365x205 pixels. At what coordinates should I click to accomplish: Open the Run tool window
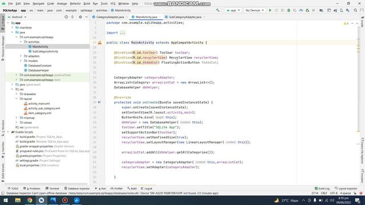pyautogui.click(x=100, y=188)
